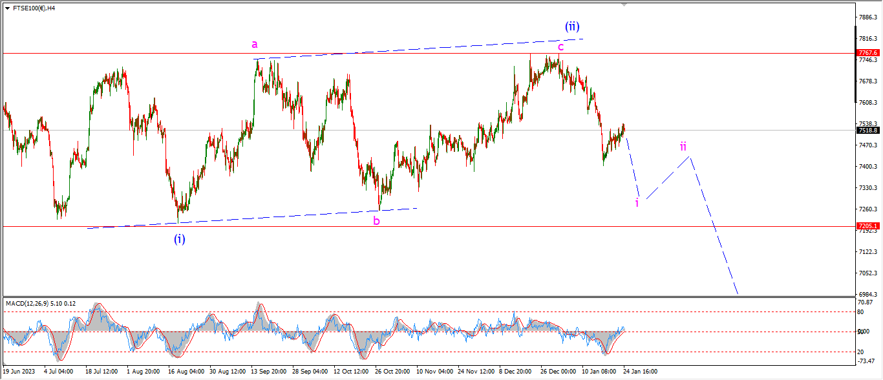Viewport: 883px width, 380px height.
Task: Click the gray chart shift triangle marker
Action: coord(624,4)
